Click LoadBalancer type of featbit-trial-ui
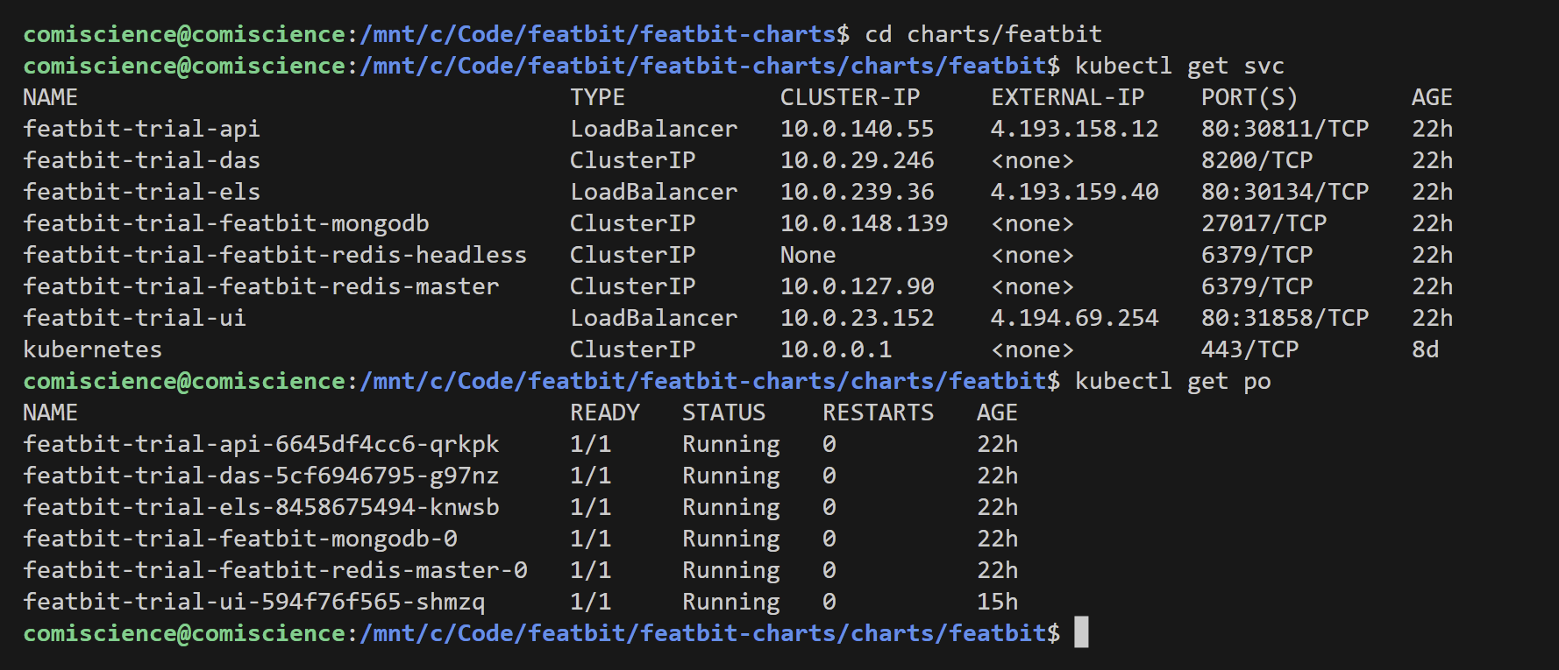1559x670 pixels. click(653, 318)
